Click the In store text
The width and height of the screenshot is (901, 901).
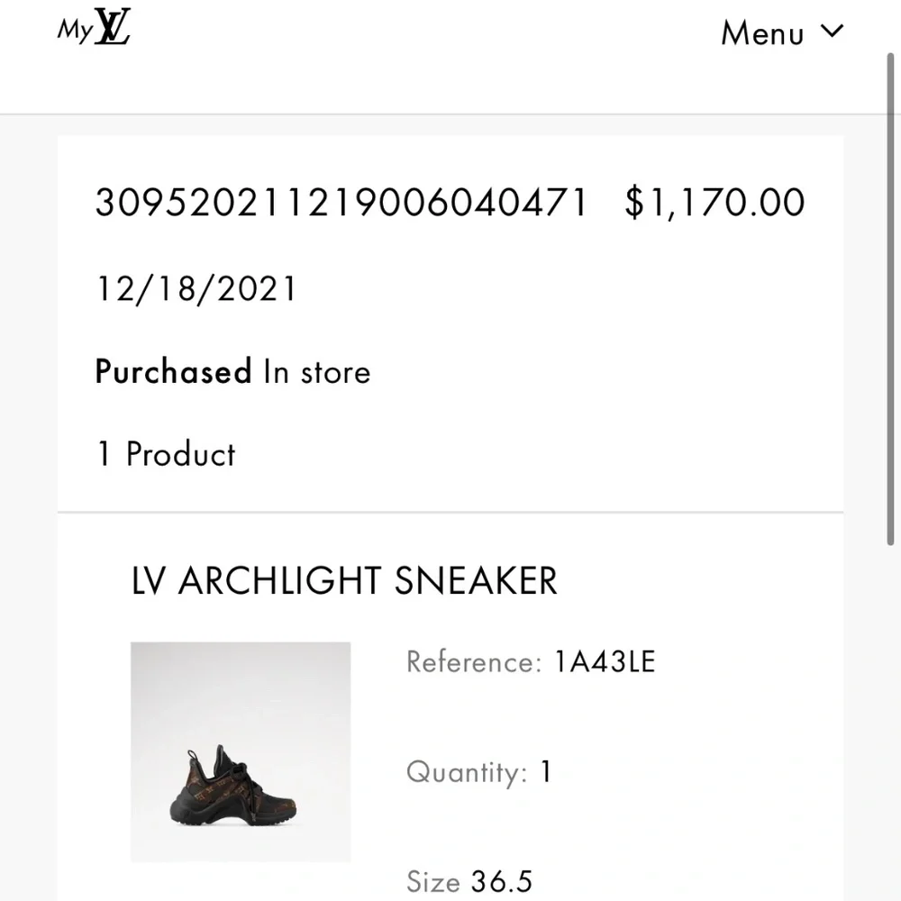(316, 372)
